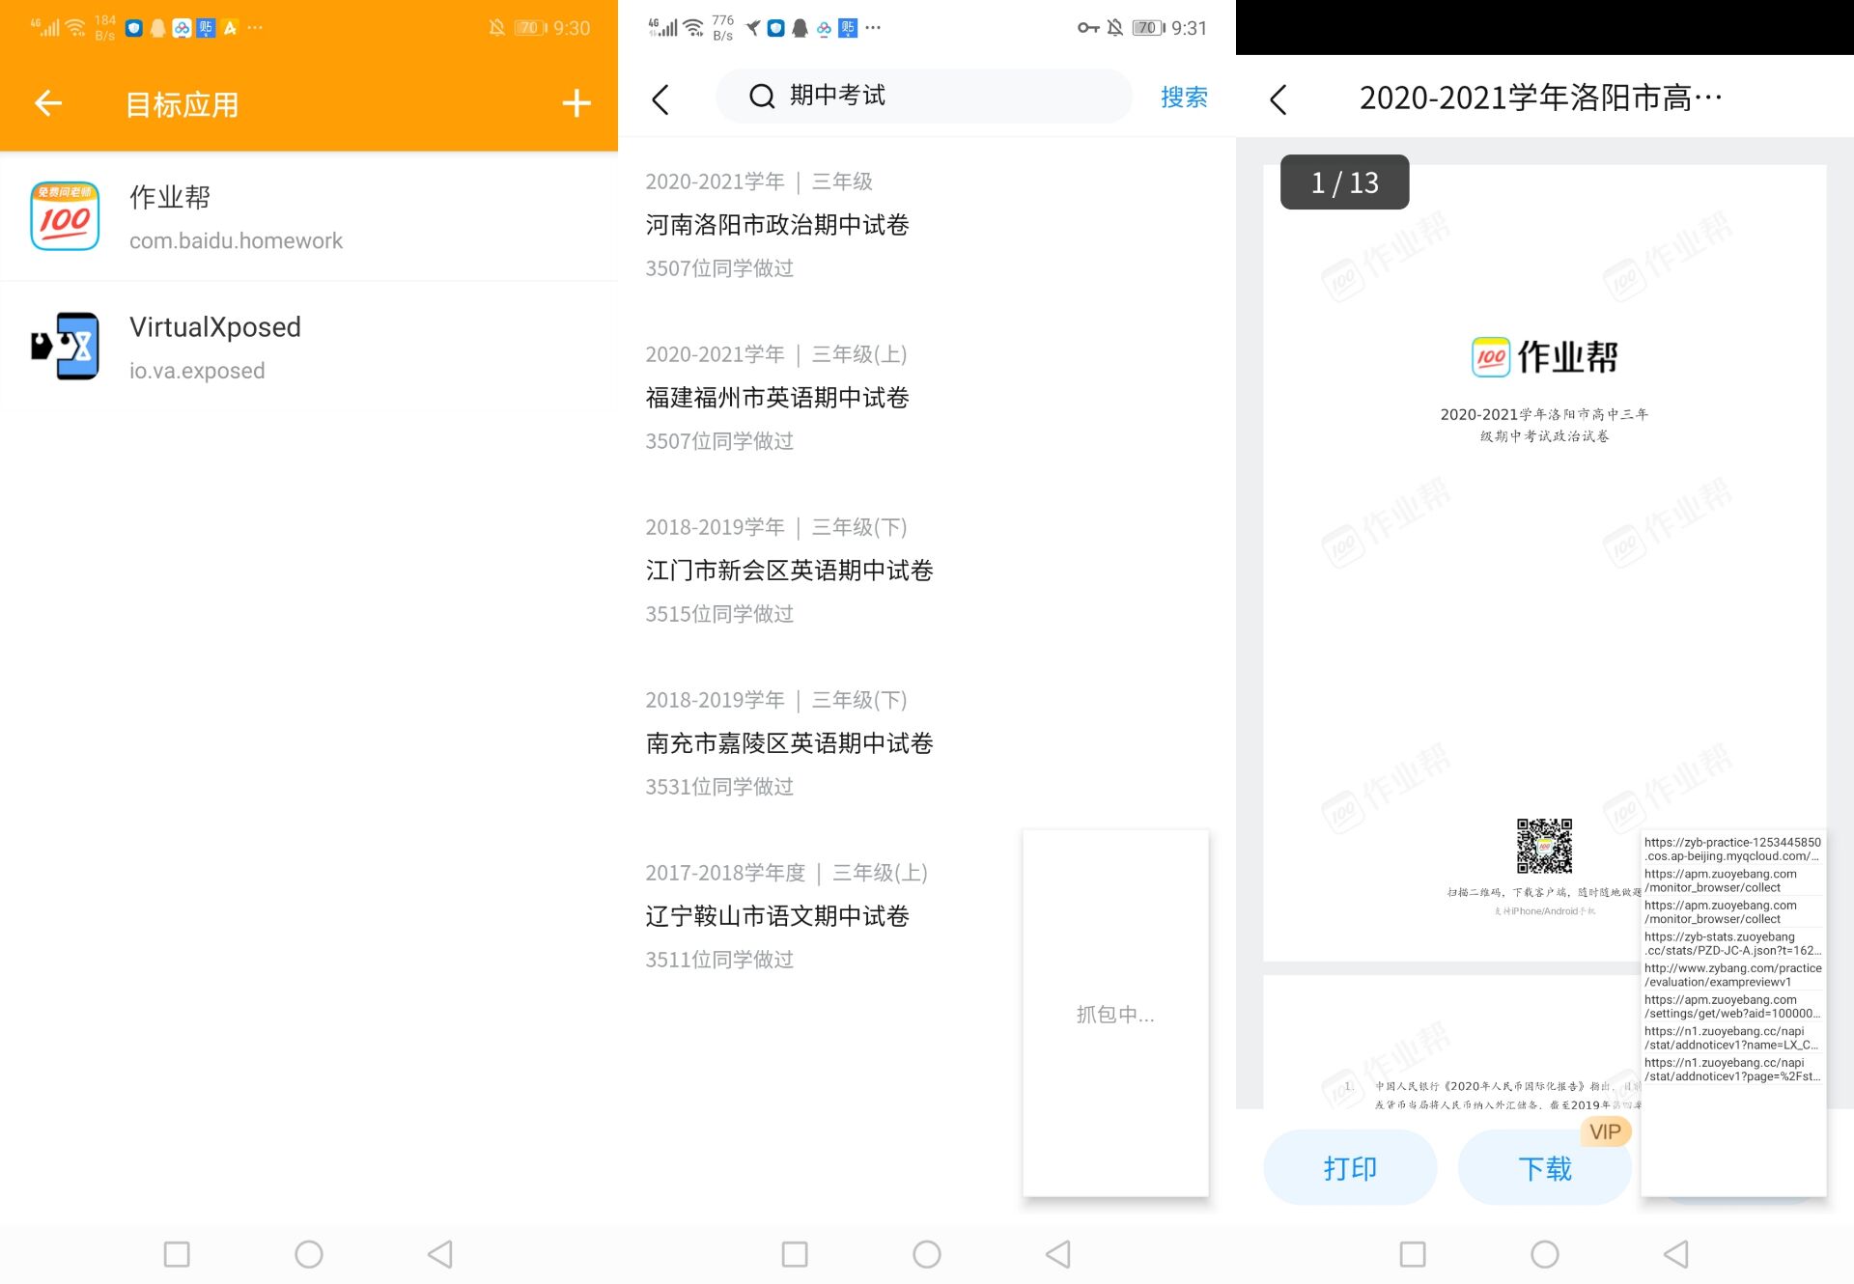Image resolution: width=1854 pixels, height=1284 pixels.
Task: Tap the recent apps square in middle screen
Action: pyautogui.click(x=795, y=1254)
